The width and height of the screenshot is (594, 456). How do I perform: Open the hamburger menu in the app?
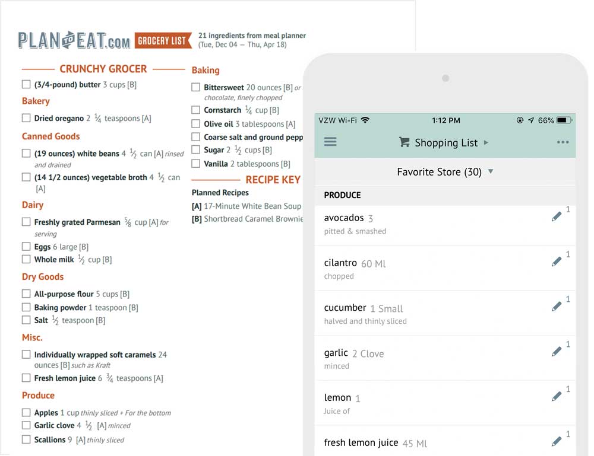330,142
